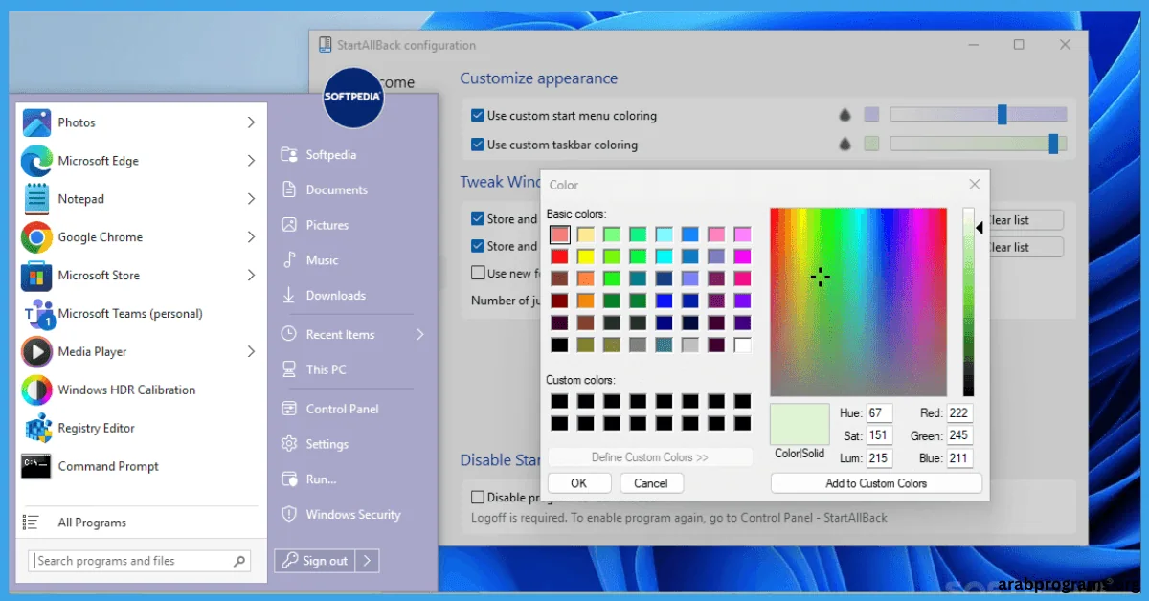Close the Color dialog
The image size is (1149, 601).
975,185
